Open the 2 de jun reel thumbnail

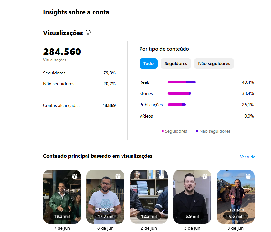coord(149,197)
